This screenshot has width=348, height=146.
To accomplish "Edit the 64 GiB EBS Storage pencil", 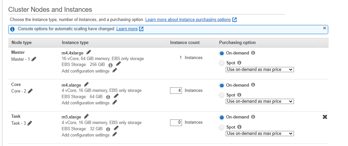I will tap(116, 96).
